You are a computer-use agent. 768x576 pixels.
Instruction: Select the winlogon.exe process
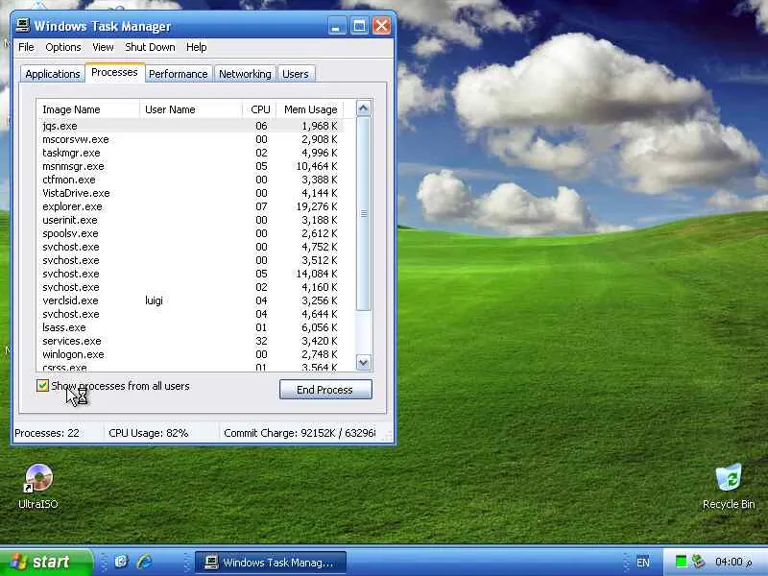[x=190, y=354]
